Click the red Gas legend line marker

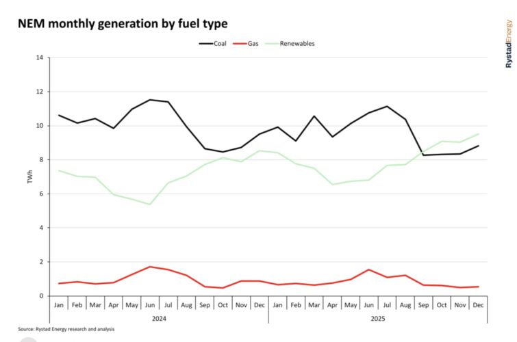click(x=241, y=44)
